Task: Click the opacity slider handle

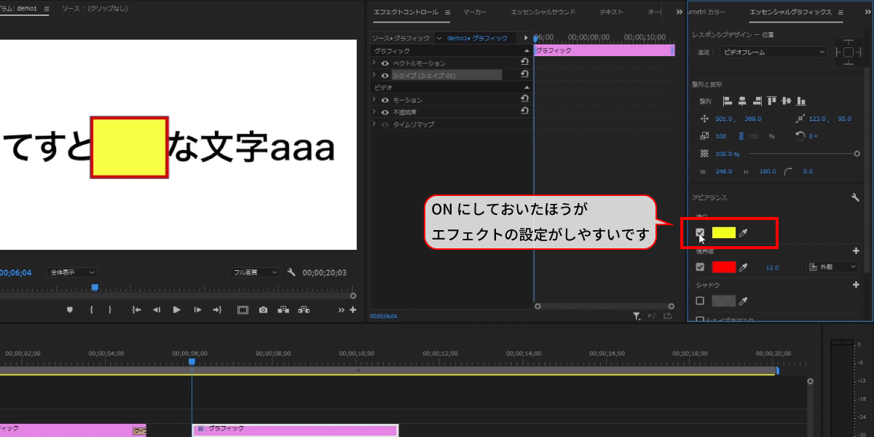Action: 857,154
